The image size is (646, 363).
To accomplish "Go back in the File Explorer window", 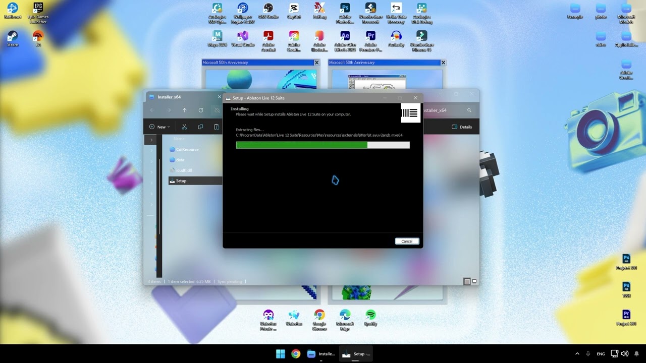I will coord(152,110).
